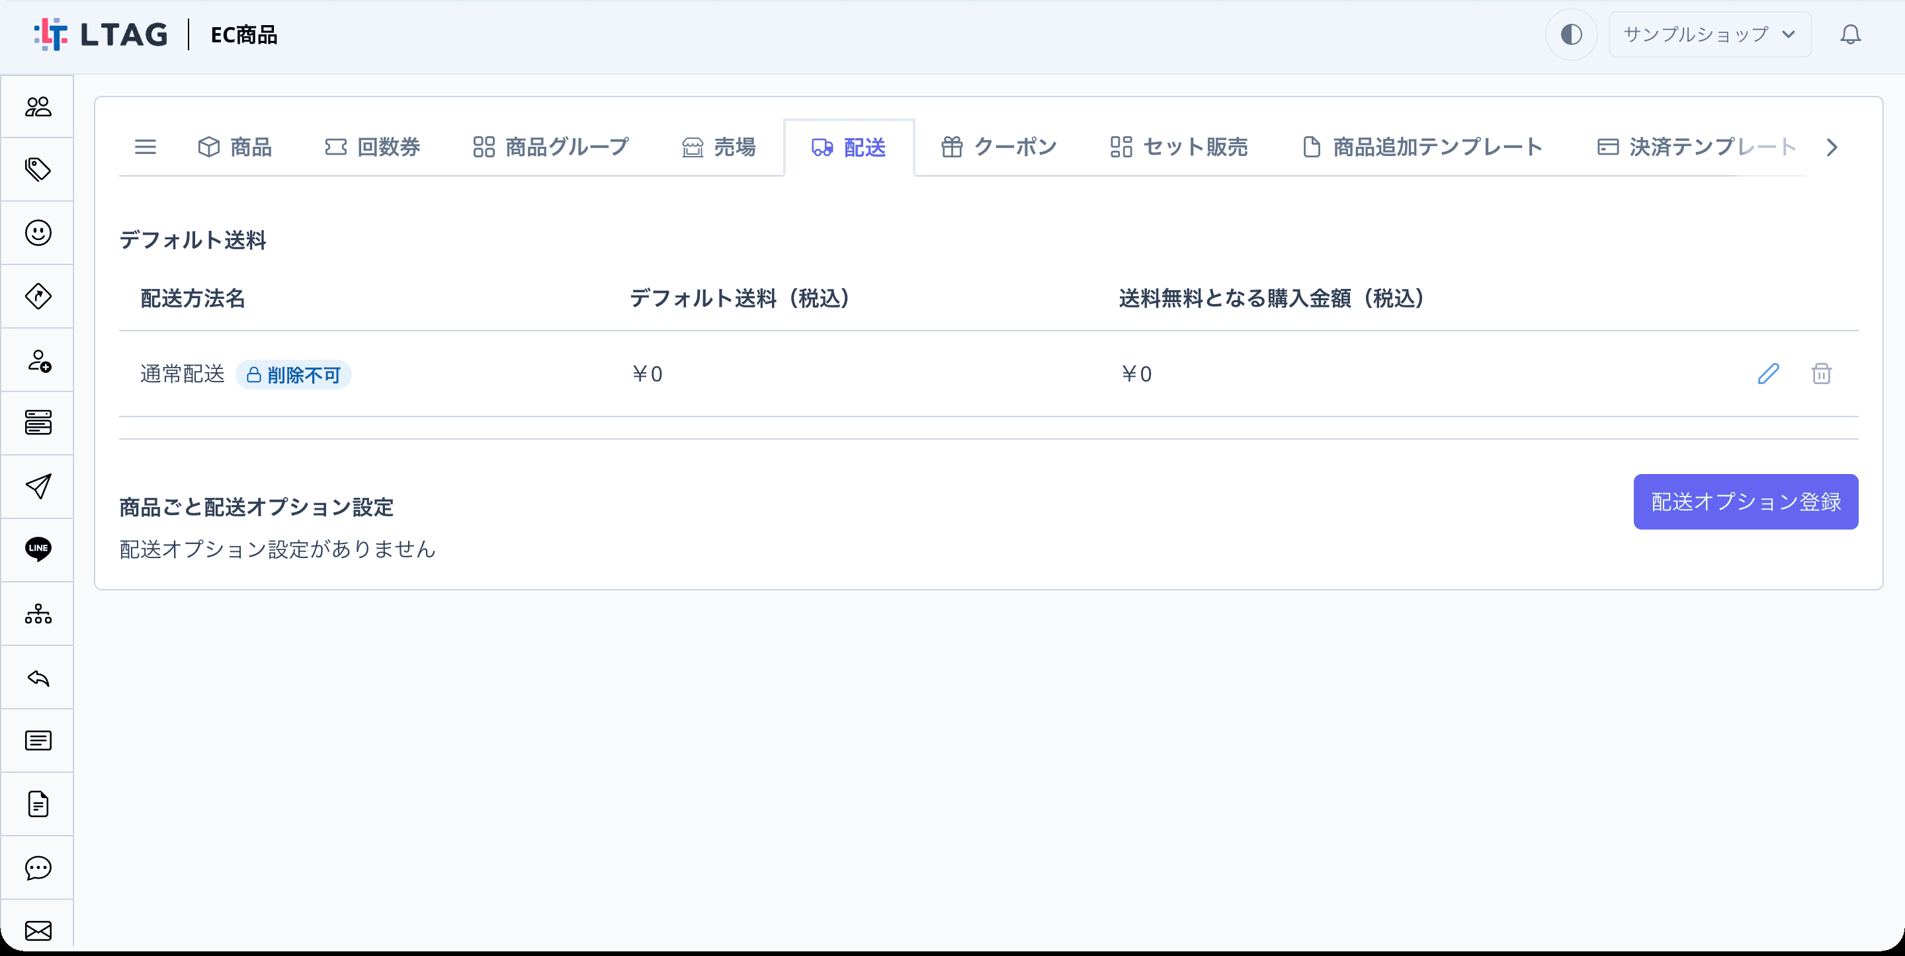Click 送料無料となる購入金額（税込） column header
The image size is (1905, 956).
coord(1271,299)
